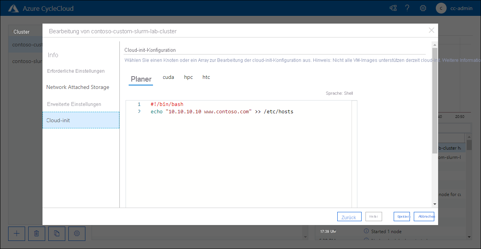Click the Speichern button
Screen dimensions: 481x249
(x=401, y=217)
